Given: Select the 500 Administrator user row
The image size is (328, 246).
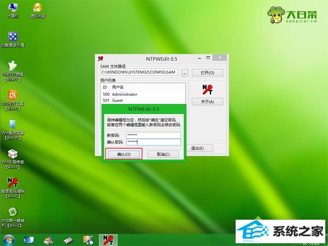Looking at the screenshot, I should pyautogui.click(x=143, y=94).
